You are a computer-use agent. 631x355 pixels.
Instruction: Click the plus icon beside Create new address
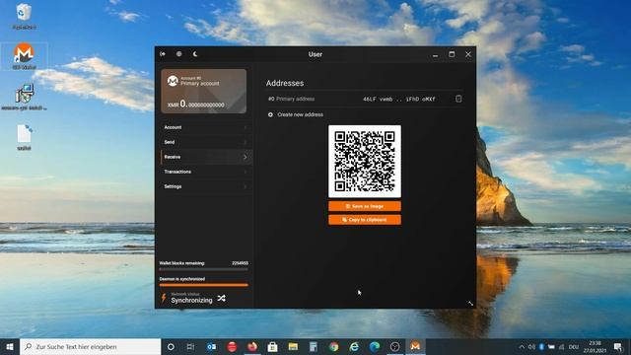(x=270, y=114)
